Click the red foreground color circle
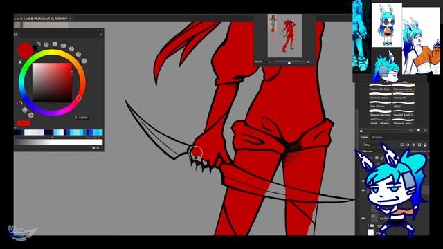The image size is (443, 249). point(25,50)
